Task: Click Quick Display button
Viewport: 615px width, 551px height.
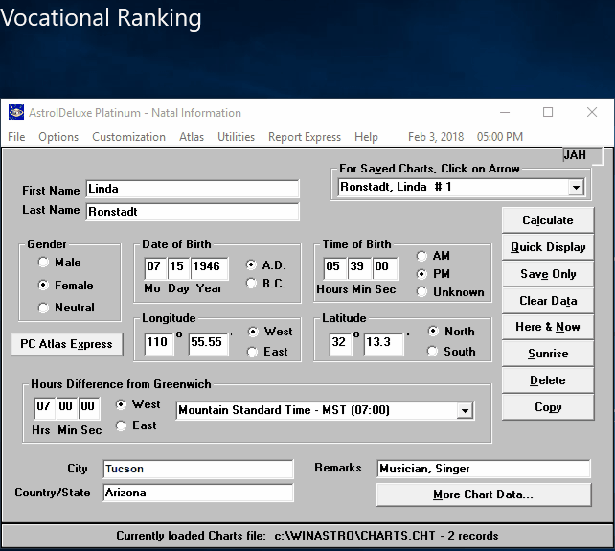Action: coord(548,247)
